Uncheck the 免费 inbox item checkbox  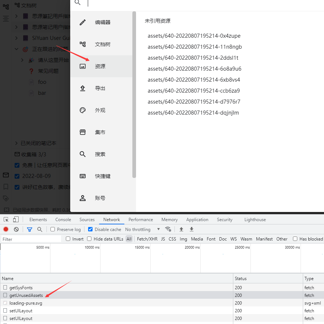[x=17, y=165]
